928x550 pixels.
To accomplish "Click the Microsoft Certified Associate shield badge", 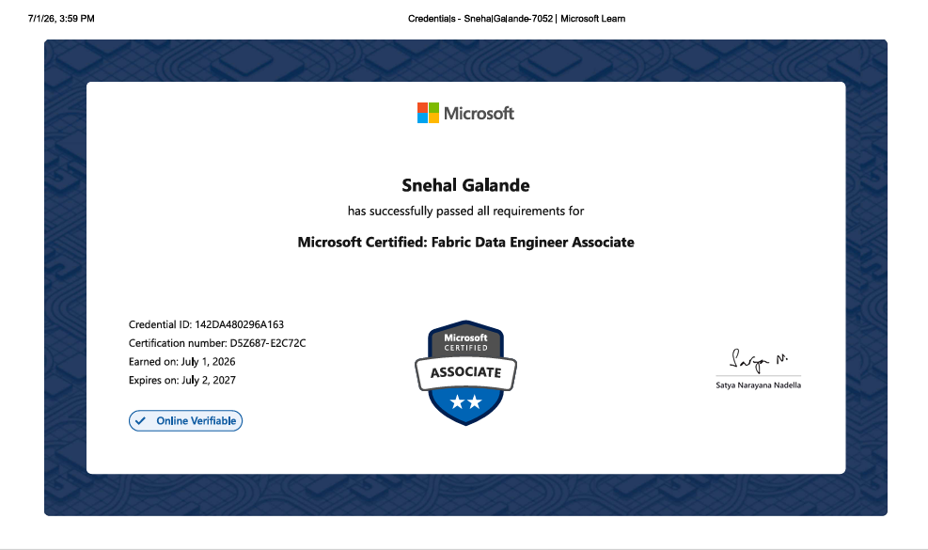I will pos(465,372).
